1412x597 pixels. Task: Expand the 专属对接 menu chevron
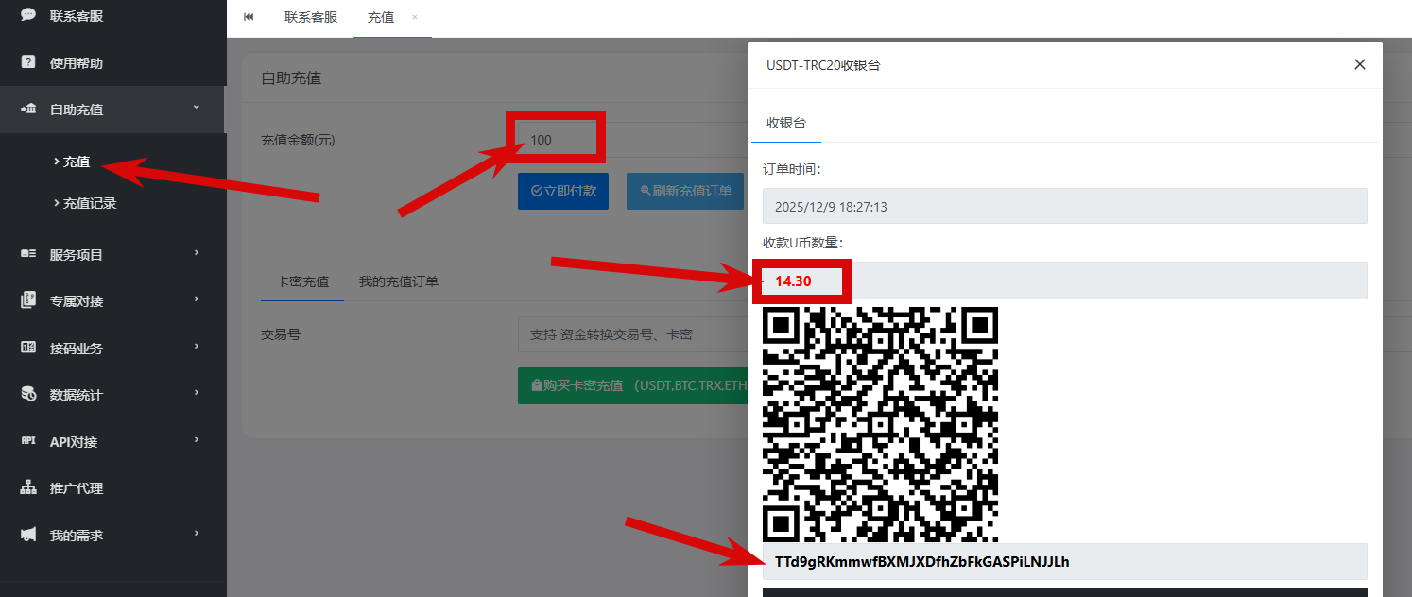click(197, 299)
